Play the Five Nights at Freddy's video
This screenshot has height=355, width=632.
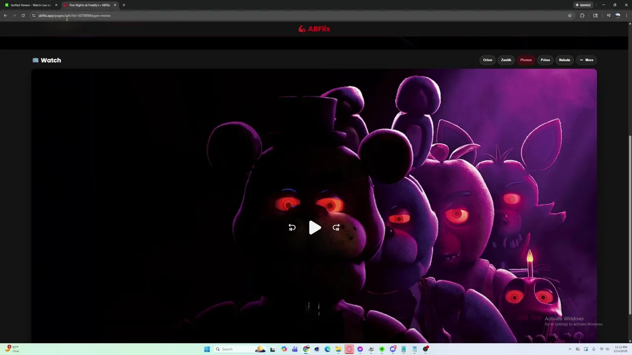coord(315,227)
